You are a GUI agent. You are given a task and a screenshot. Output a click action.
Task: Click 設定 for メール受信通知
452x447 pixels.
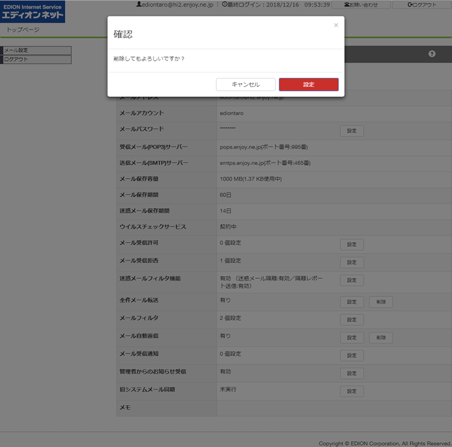click(351, 355)
